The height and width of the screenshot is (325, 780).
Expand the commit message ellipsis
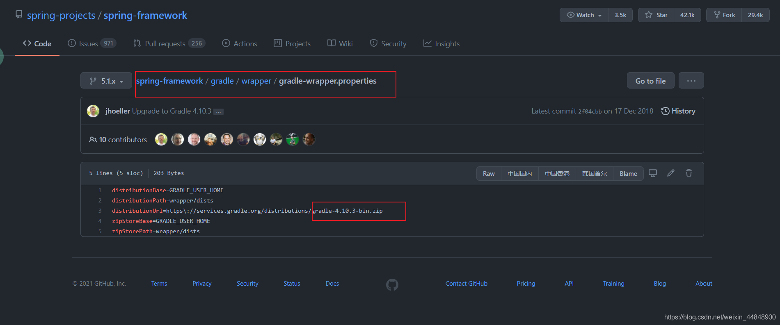(x=219, y=111)
